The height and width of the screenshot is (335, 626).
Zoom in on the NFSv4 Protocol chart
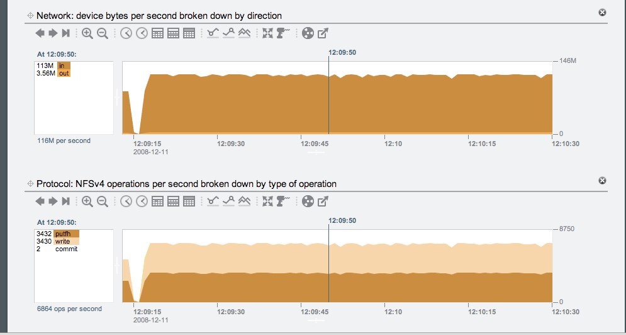tap(87, 202)
